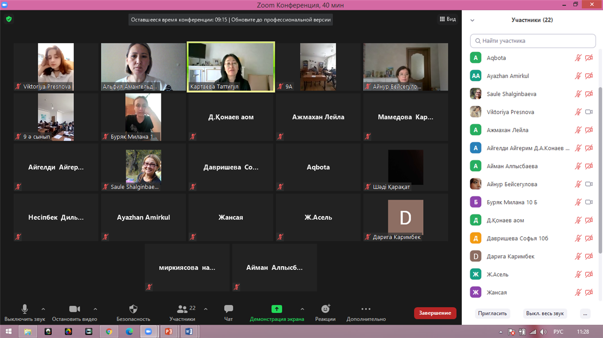Open Participants (Участники) panel icon
Screen dimensions: 603x338
click(x=182, y=309)
